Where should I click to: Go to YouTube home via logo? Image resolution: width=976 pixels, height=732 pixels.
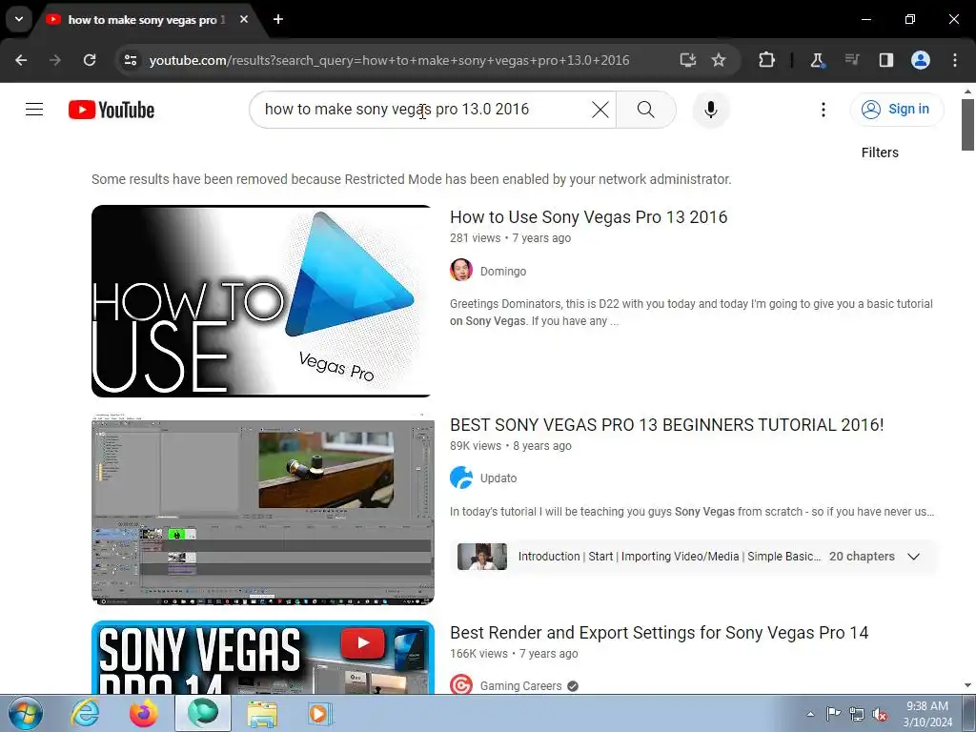tap(112, 110)
